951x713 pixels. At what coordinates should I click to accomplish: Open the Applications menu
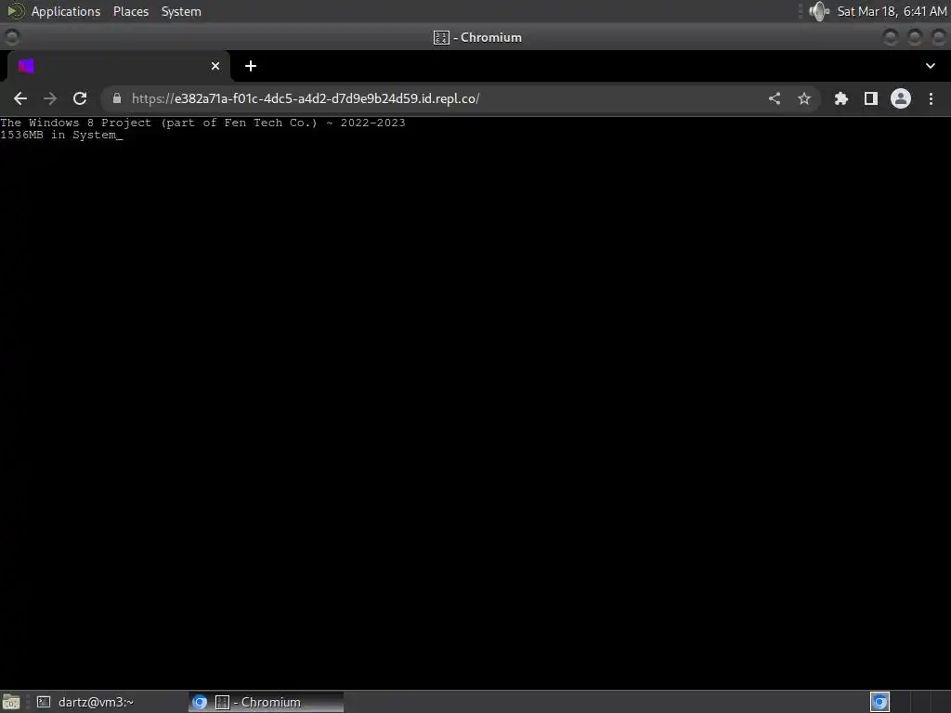(x=66, y=11)
